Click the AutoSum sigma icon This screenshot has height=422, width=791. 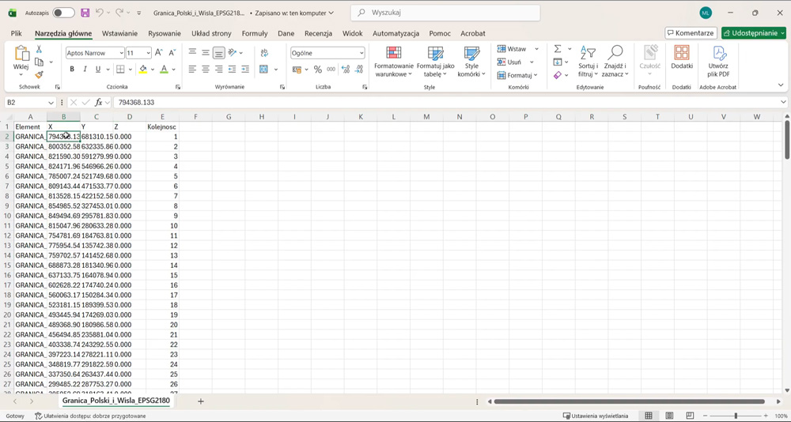(x=558, y=49)
